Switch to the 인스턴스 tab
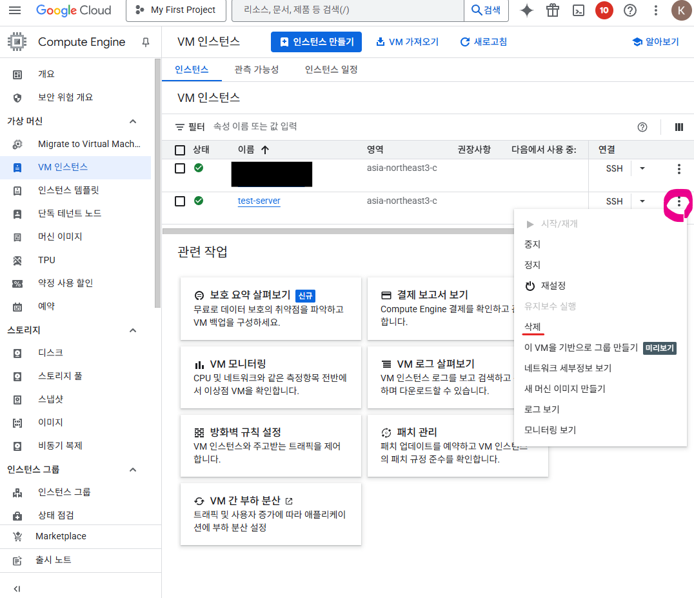The height and width of the screenshot is (598, 694). point(192,70)
